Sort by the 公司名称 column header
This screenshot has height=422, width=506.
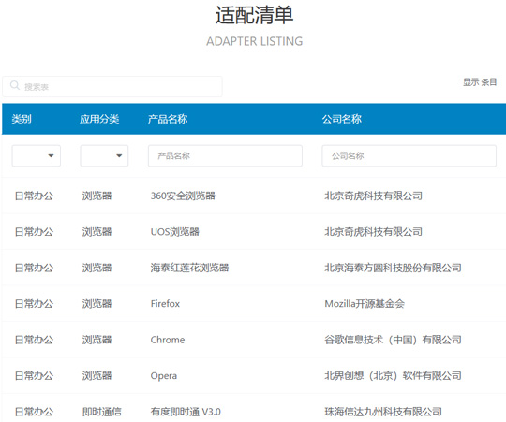click(342, 119)
